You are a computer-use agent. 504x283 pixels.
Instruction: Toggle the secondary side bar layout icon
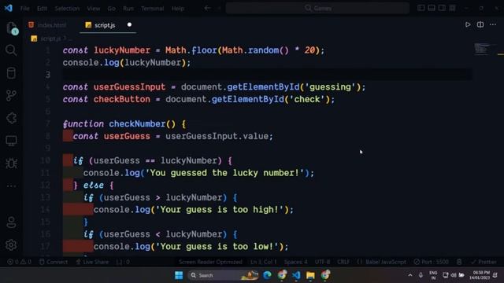coord(442,8)
